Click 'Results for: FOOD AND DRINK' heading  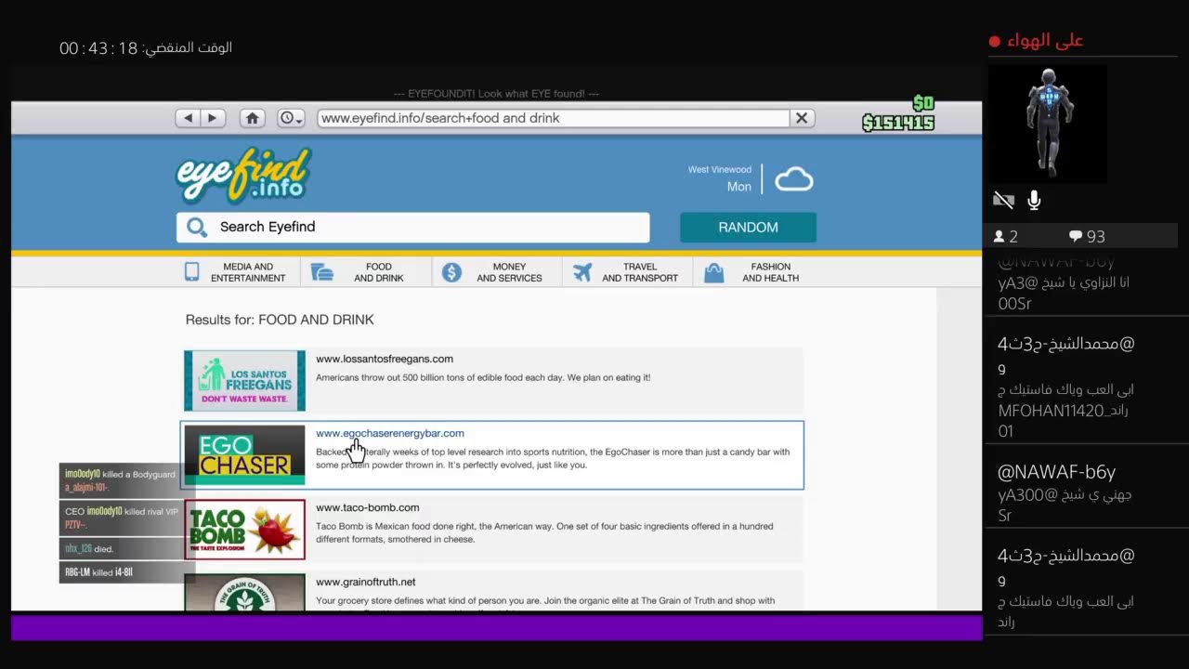click(x=280, y=320)
